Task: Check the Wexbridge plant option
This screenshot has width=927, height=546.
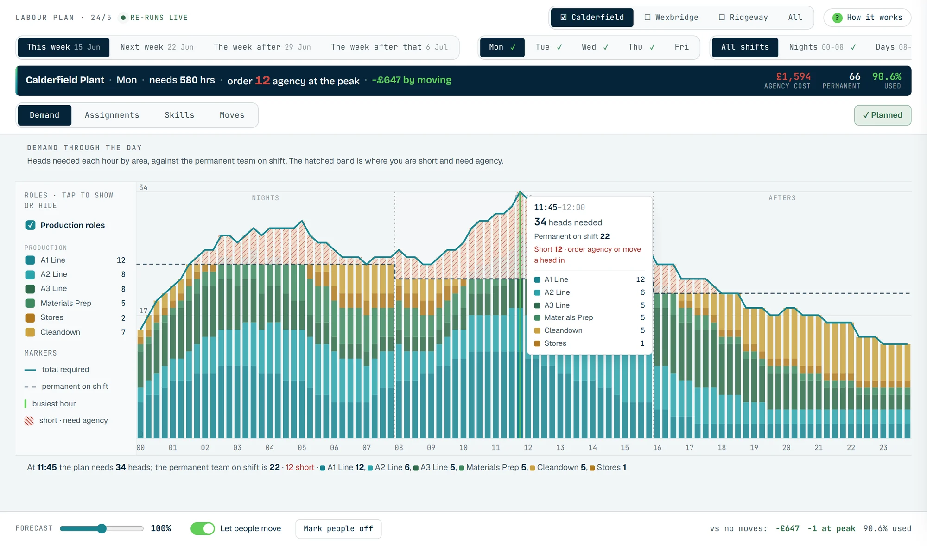Action: pyautogui.click(x=671, y=18)
